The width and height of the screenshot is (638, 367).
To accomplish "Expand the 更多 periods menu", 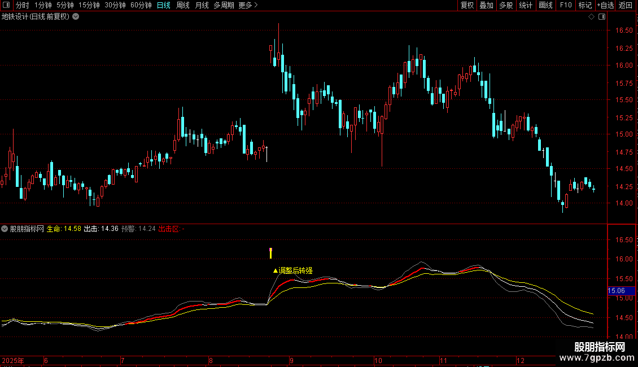I will coord(248,5).
